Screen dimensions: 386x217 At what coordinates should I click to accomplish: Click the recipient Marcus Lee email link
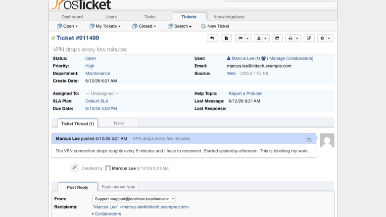141,207
